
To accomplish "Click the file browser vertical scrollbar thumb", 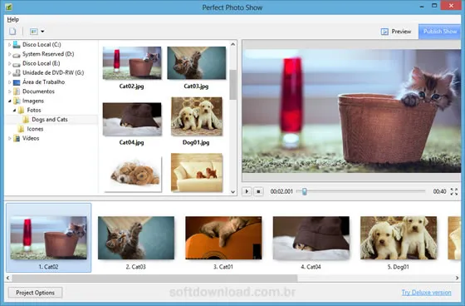I will [x=232, y=85].
